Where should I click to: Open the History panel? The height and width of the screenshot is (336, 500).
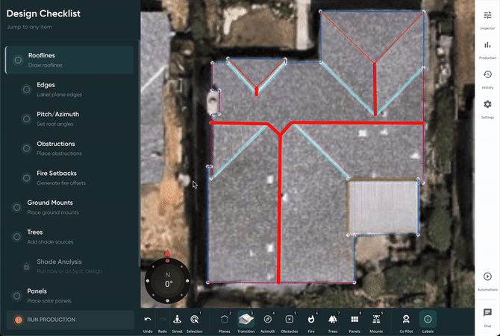click(x=487, y=78)
